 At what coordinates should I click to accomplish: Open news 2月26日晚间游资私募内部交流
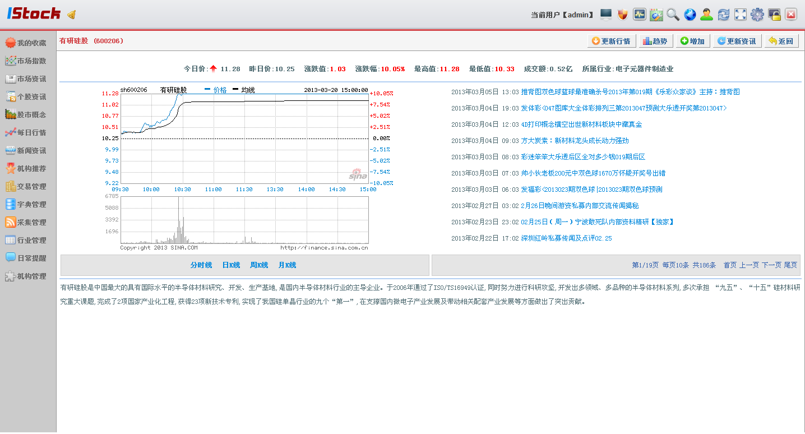[x=580, y=206]
